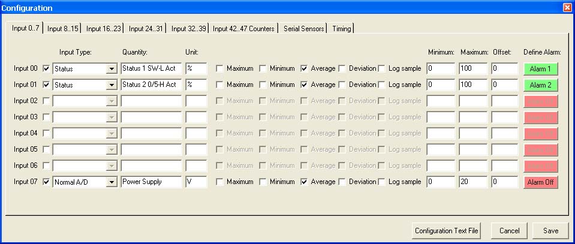575x244 pixels.
Task: Enable the Input 02 checkbox
Action: click(x=47, y=101)
